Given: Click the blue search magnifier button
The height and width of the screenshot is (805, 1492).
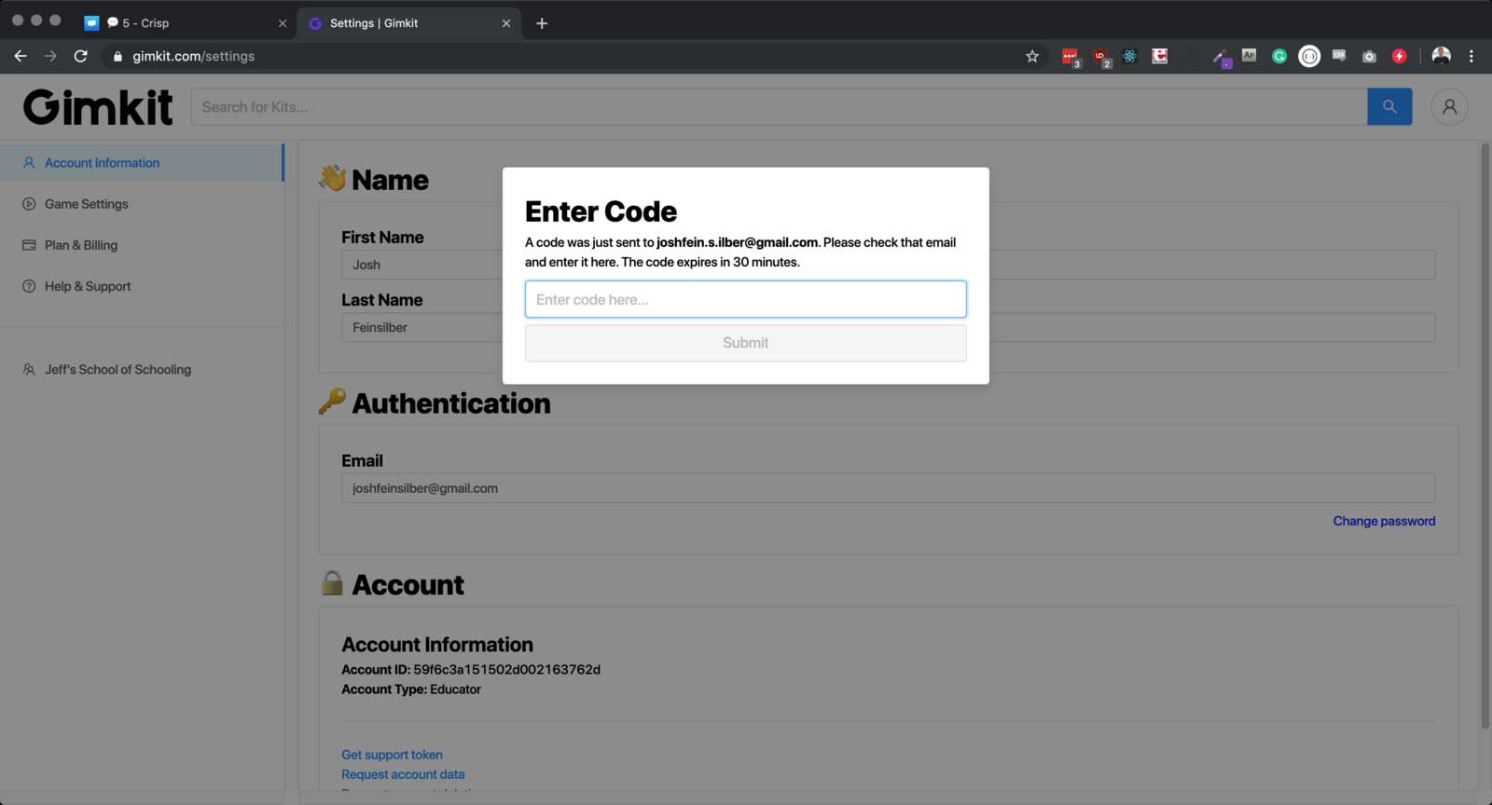Looking at the screenshot, I should point(1388,107).
